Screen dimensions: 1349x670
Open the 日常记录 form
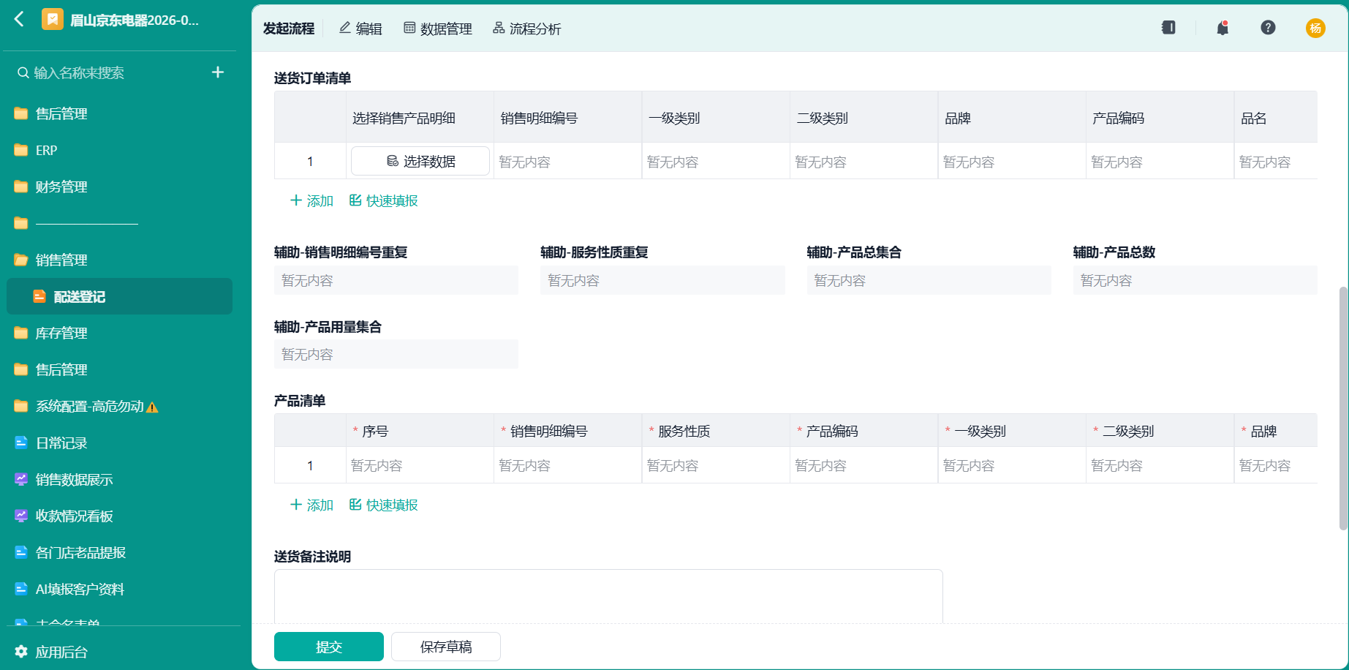pos(120,443)
